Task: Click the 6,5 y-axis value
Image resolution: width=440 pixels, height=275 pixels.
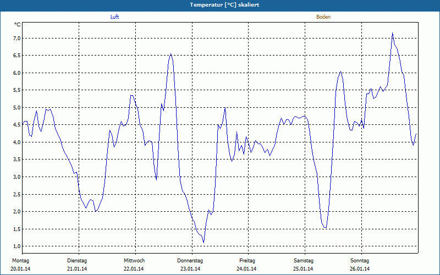Action: [x=18, y=56]
